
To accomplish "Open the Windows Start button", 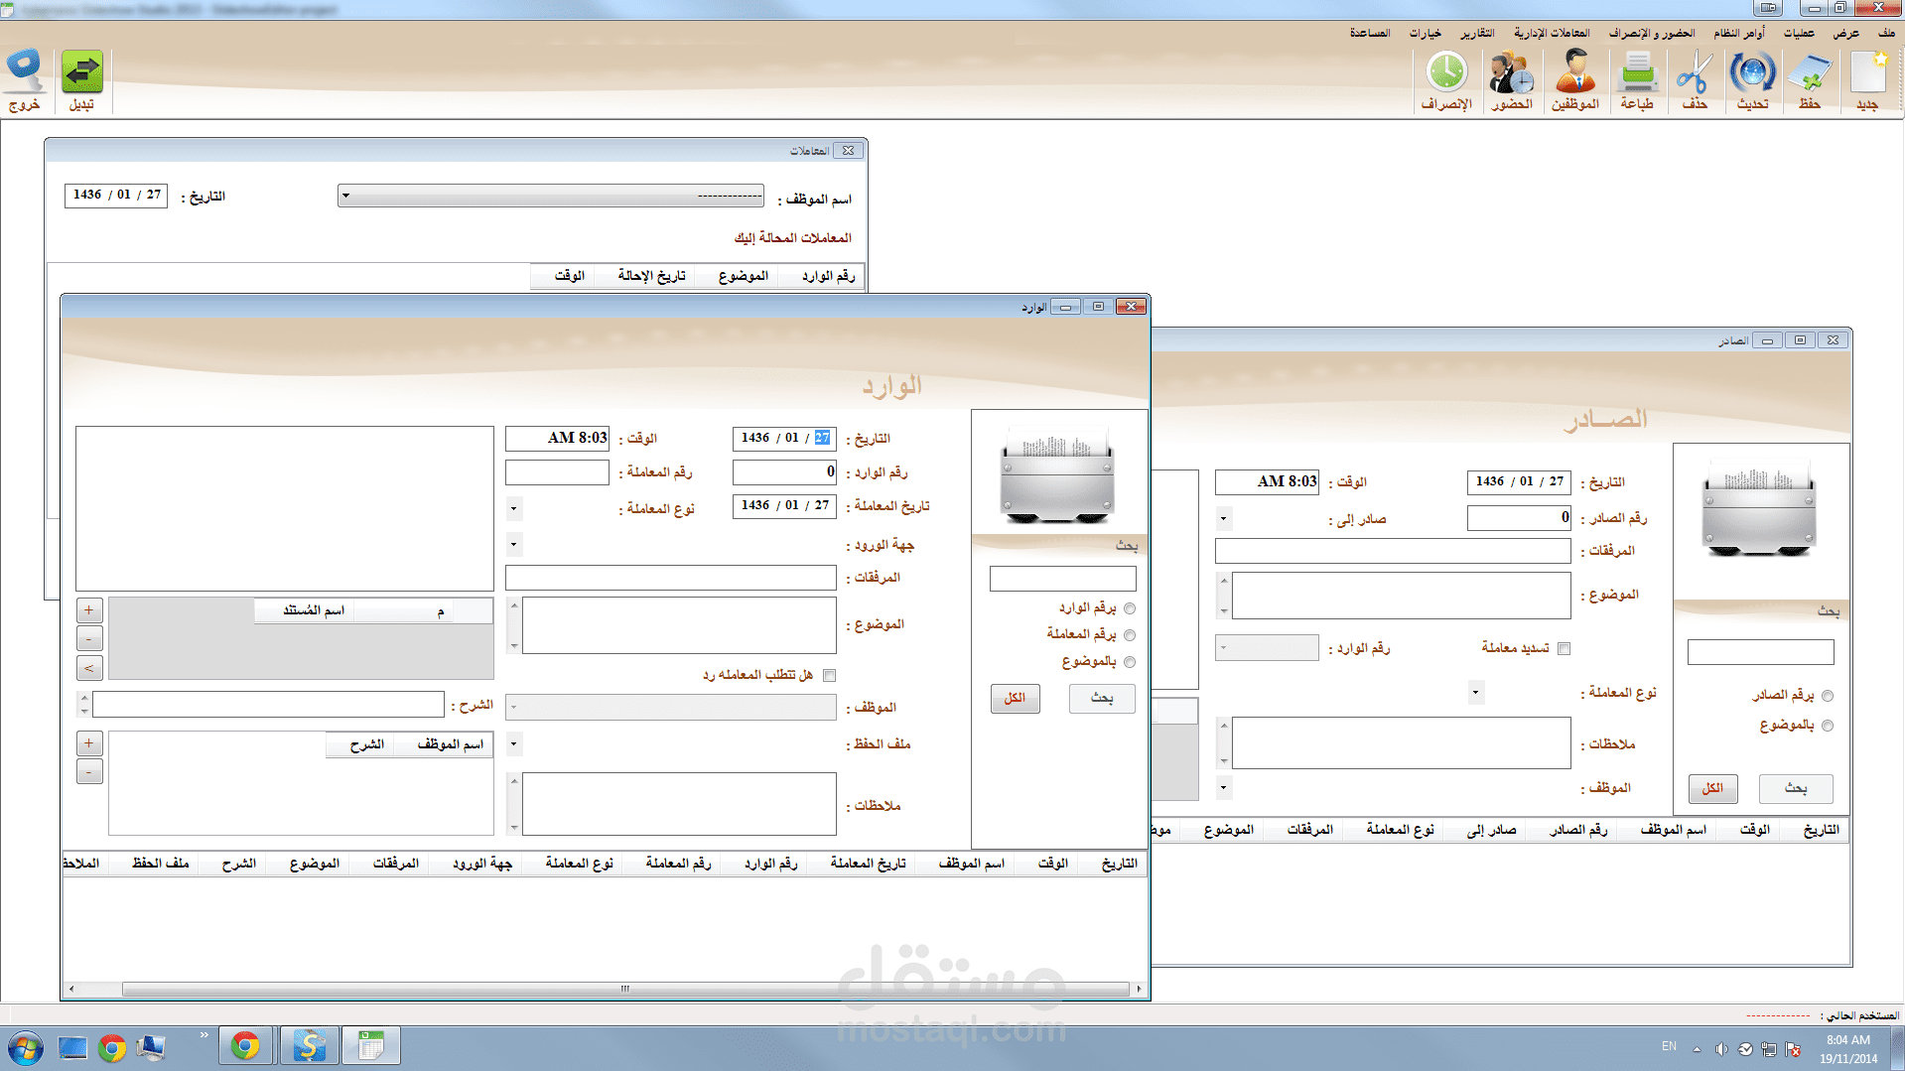I will (x=25, y=1048).
